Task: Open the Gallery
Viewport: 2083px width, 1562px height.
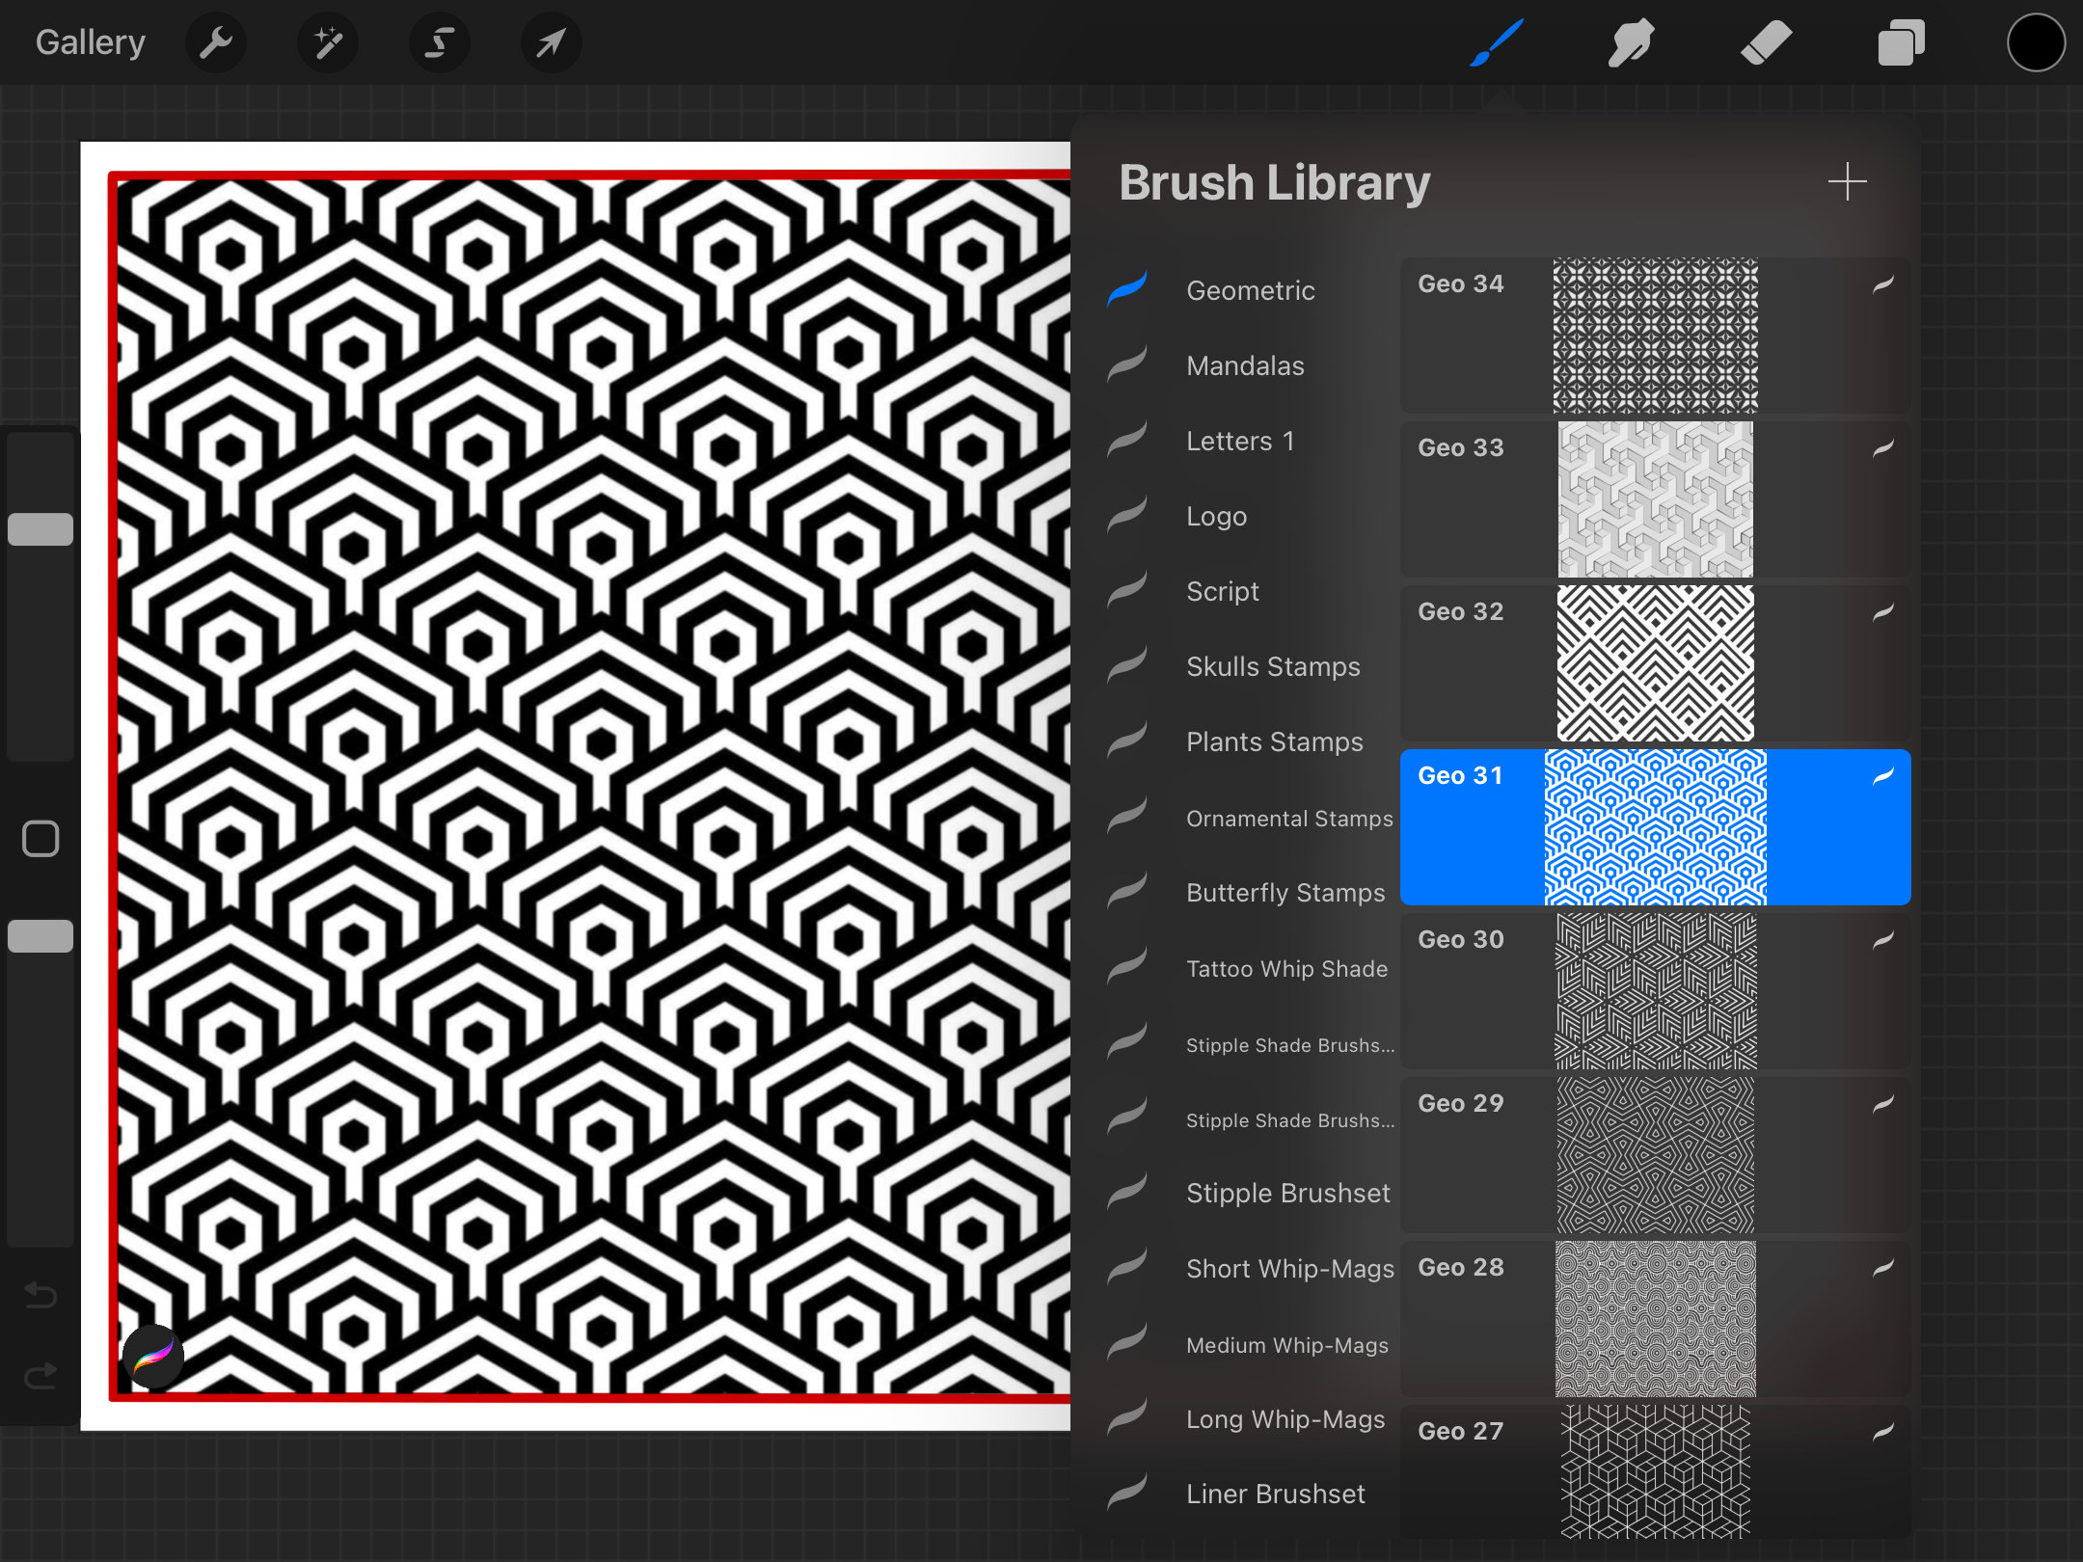Action: (x=90, y=42)
